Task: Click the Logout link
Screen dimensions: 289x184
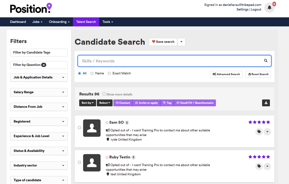Action: (256, 9)
